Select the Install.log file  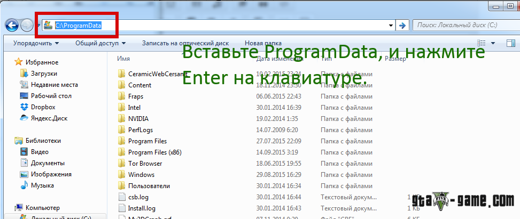(x=142, y=208)
